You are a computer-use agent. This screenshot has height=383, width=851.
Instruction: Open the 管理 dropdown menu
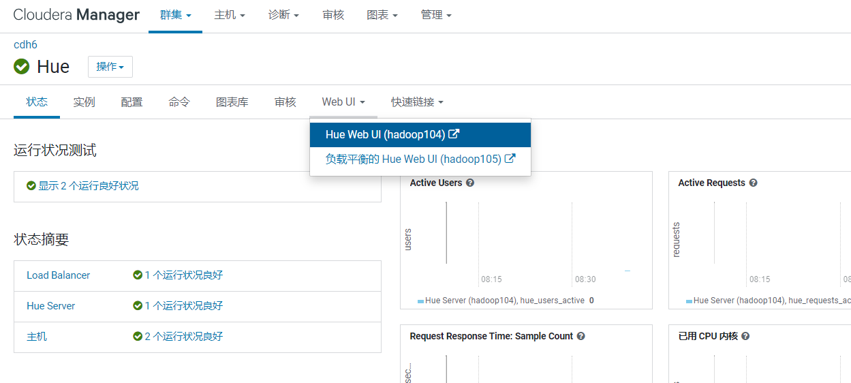click(x=436, y=15)
